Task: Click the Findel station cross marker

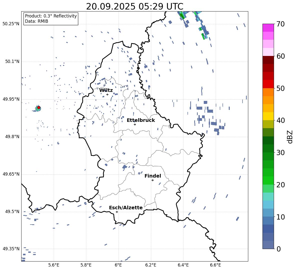Action: (x=152, y=180)
